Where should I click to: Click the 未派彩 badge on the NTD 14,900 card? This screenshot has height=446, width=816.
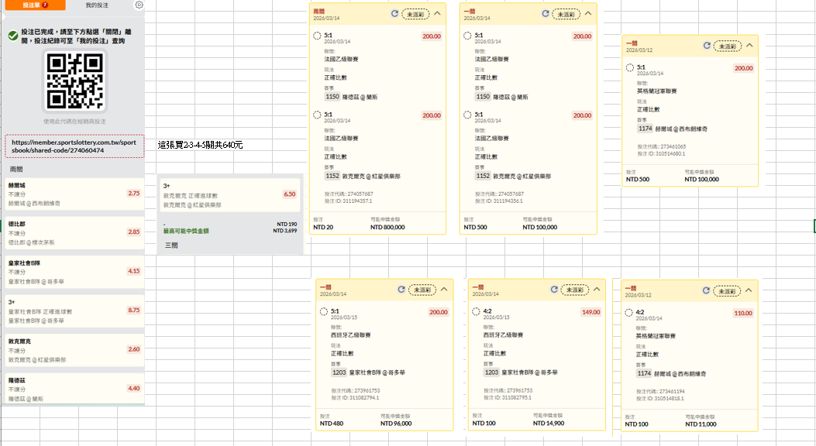(x=575, y=290)
